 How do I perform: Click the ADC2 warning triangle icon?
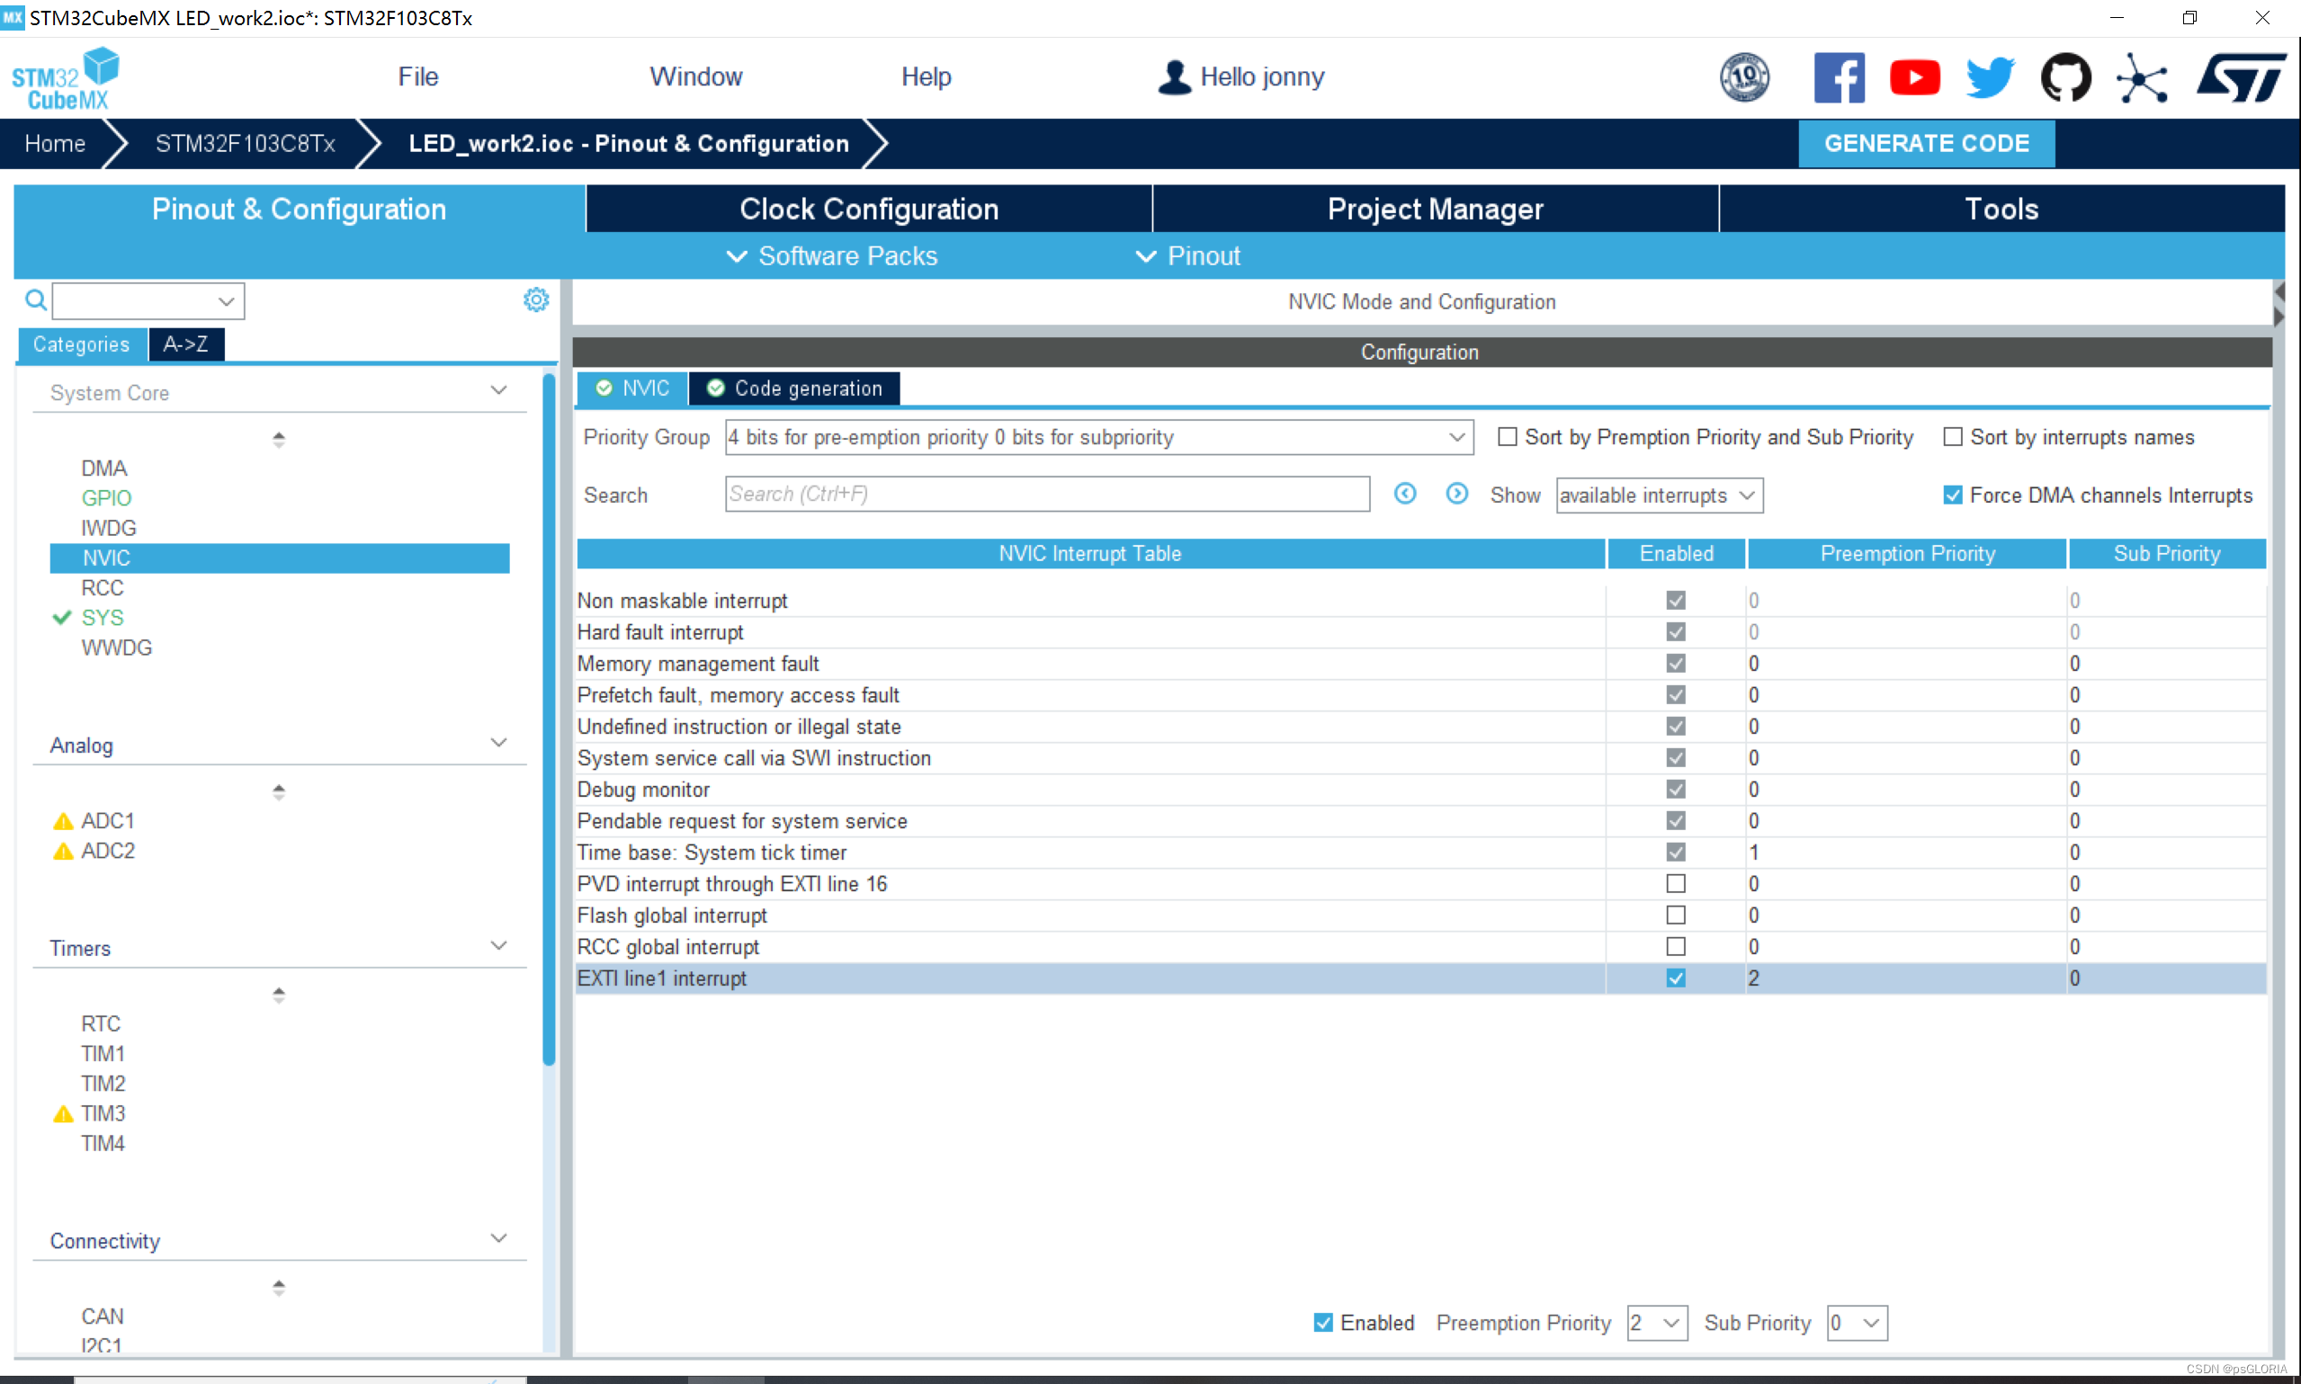coord(62,851)
